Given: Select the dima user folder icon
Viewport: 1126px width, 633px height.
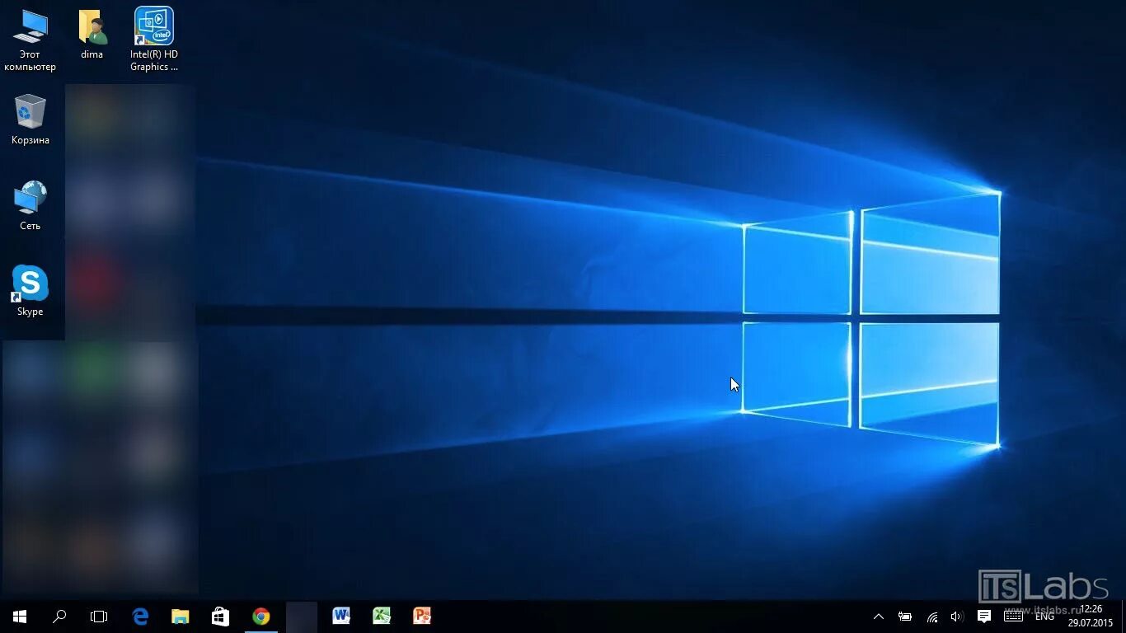Looking at the screenshot, I should coord(92,35).
